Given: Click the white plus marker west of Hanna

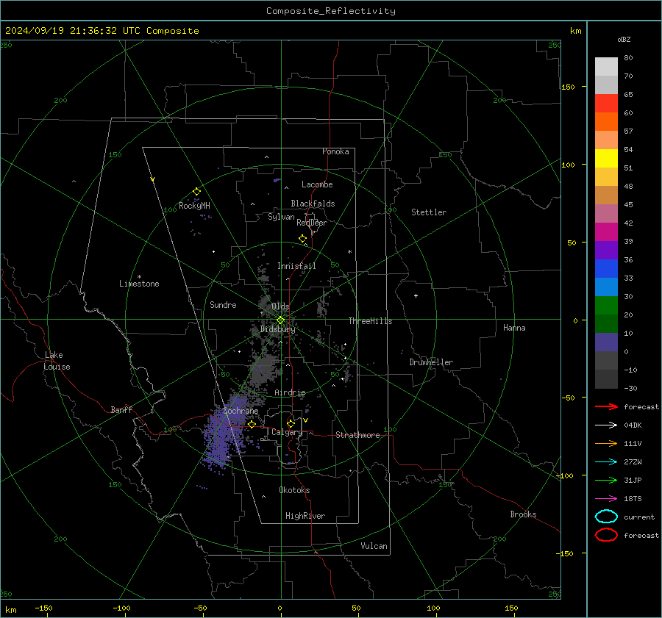Looking at the screenshot, I should pyautogui.click(x=416, y=295).
